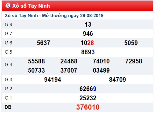Open the Xổ số Tây Ninh header title
Screen dimensions: 154x113
pyautogui.click(x=31, y=6)
